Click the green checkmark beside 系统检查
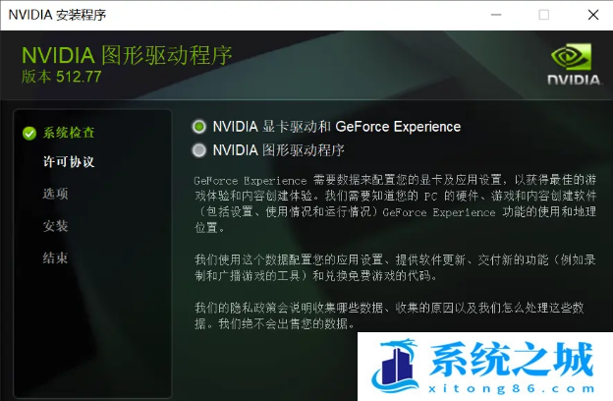Image resolution: width=613 pixels, height=401 pixels. 29,133
